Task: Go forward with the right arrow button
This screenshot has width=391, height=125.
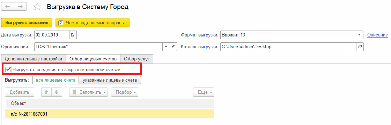Action: [21, 7]
